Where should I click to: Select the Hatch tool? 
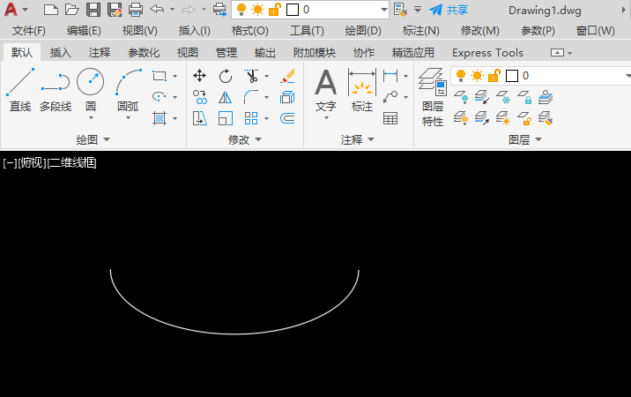pos(160,118)
